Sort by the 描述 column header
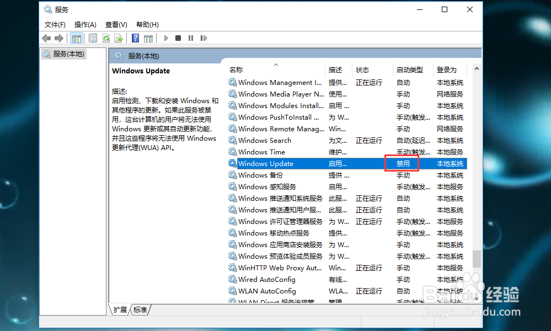This screenshot has width=551, height=331. [x=339, y=70]
